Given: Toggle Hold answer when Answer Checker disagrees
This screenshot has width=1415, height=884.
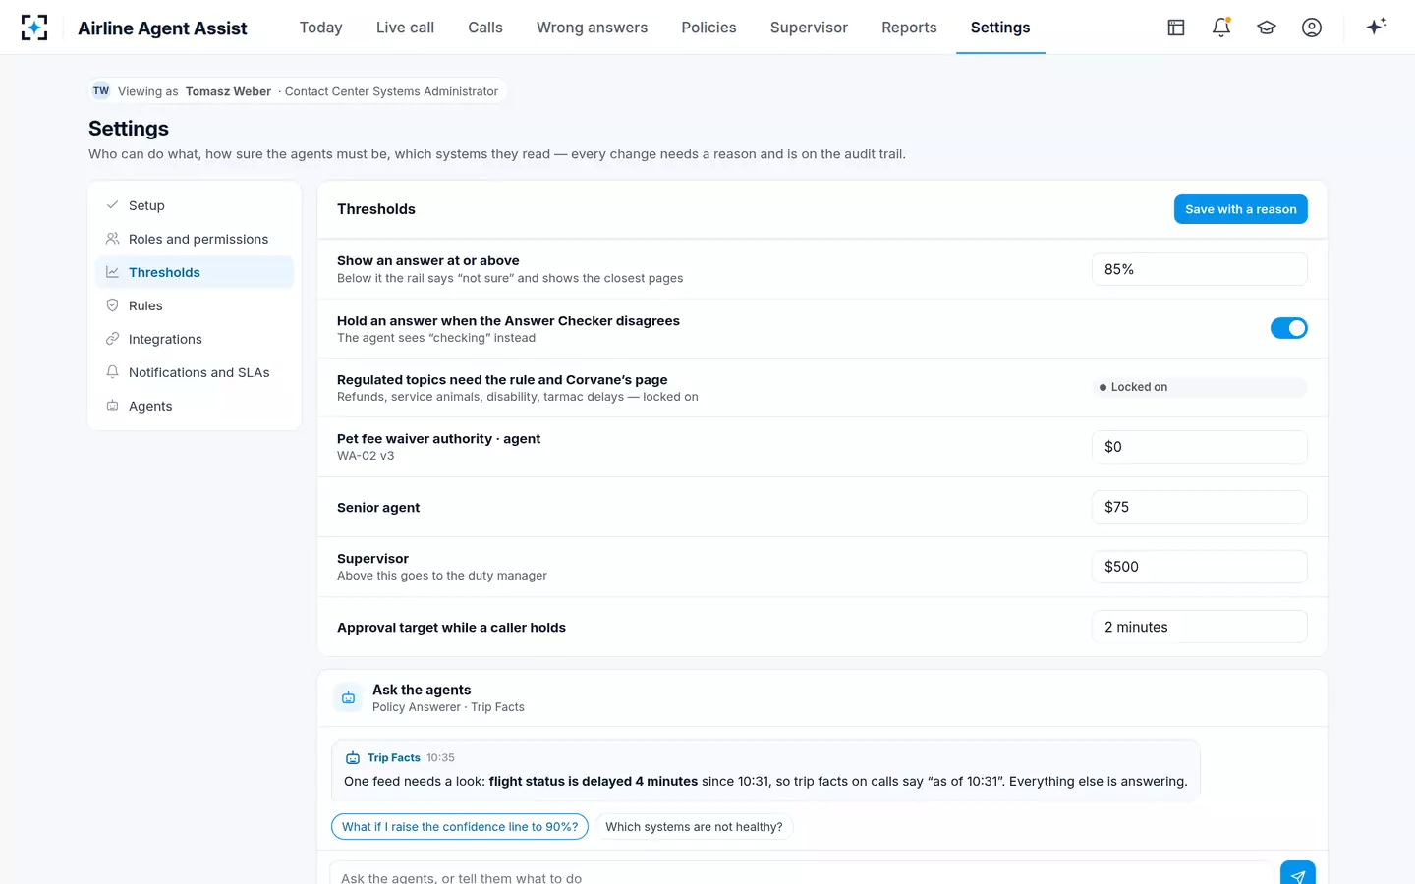Looking at the screenshot, I should [1288, 328].
